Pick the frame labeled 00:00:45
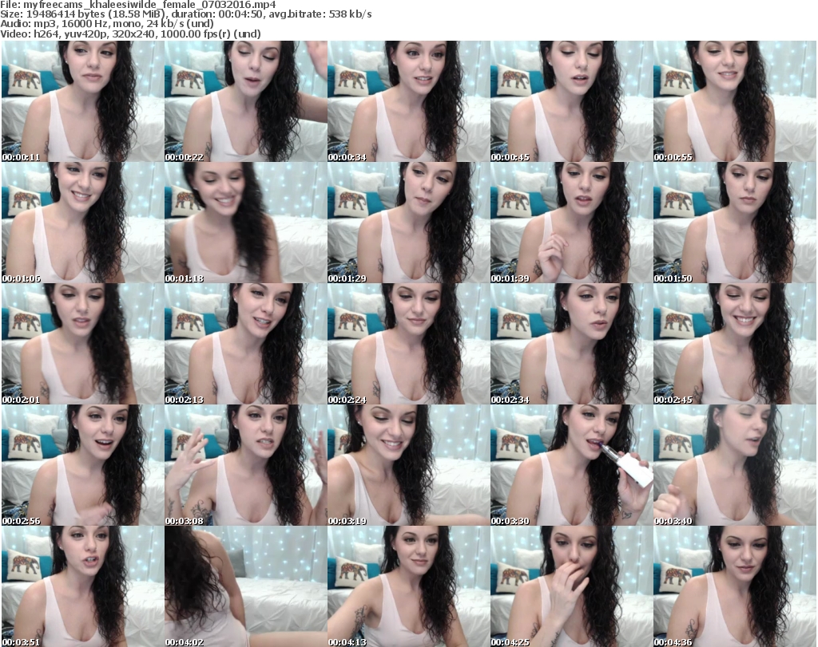This screenshot has height=647, width=818. [x=571, y=101]
